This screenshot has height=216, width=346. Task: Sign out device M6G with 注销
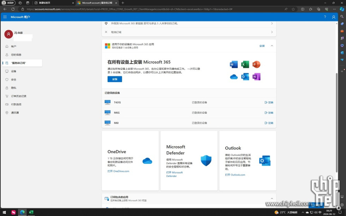coord(269,113)
